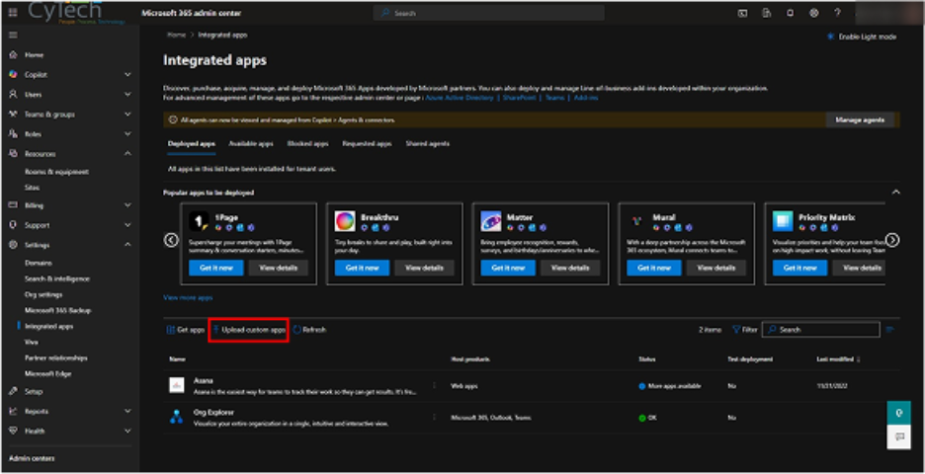Viewport: 925px width, 474px height.
Task: Open column options icon beside search
Action: 890,330
